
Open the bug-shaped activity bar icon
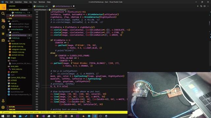(x=3, y=40)
